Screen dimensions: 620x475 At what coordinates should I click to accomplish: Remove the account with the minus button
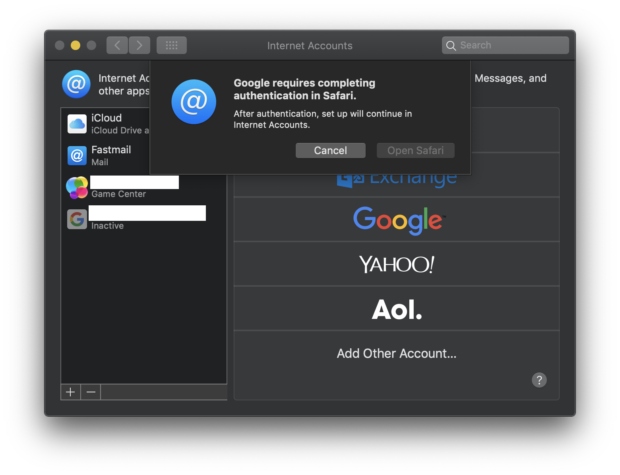(91, 392)
